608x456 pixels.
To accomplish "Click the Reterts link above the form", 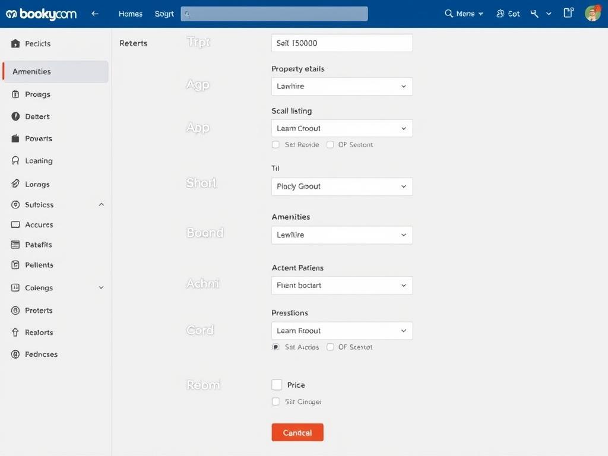I will 133,43.
